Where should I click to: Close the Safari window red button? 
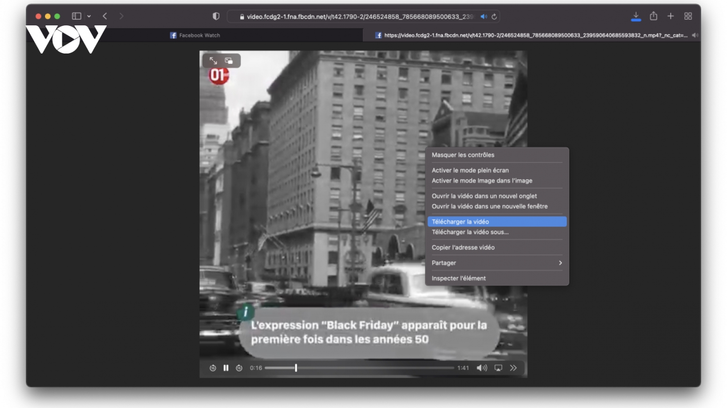(x=39, y=16)
